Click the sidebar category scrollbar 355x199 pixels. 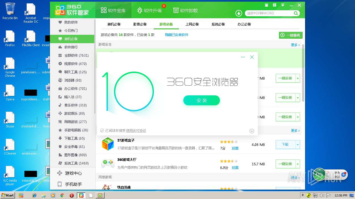click(95, 66)
